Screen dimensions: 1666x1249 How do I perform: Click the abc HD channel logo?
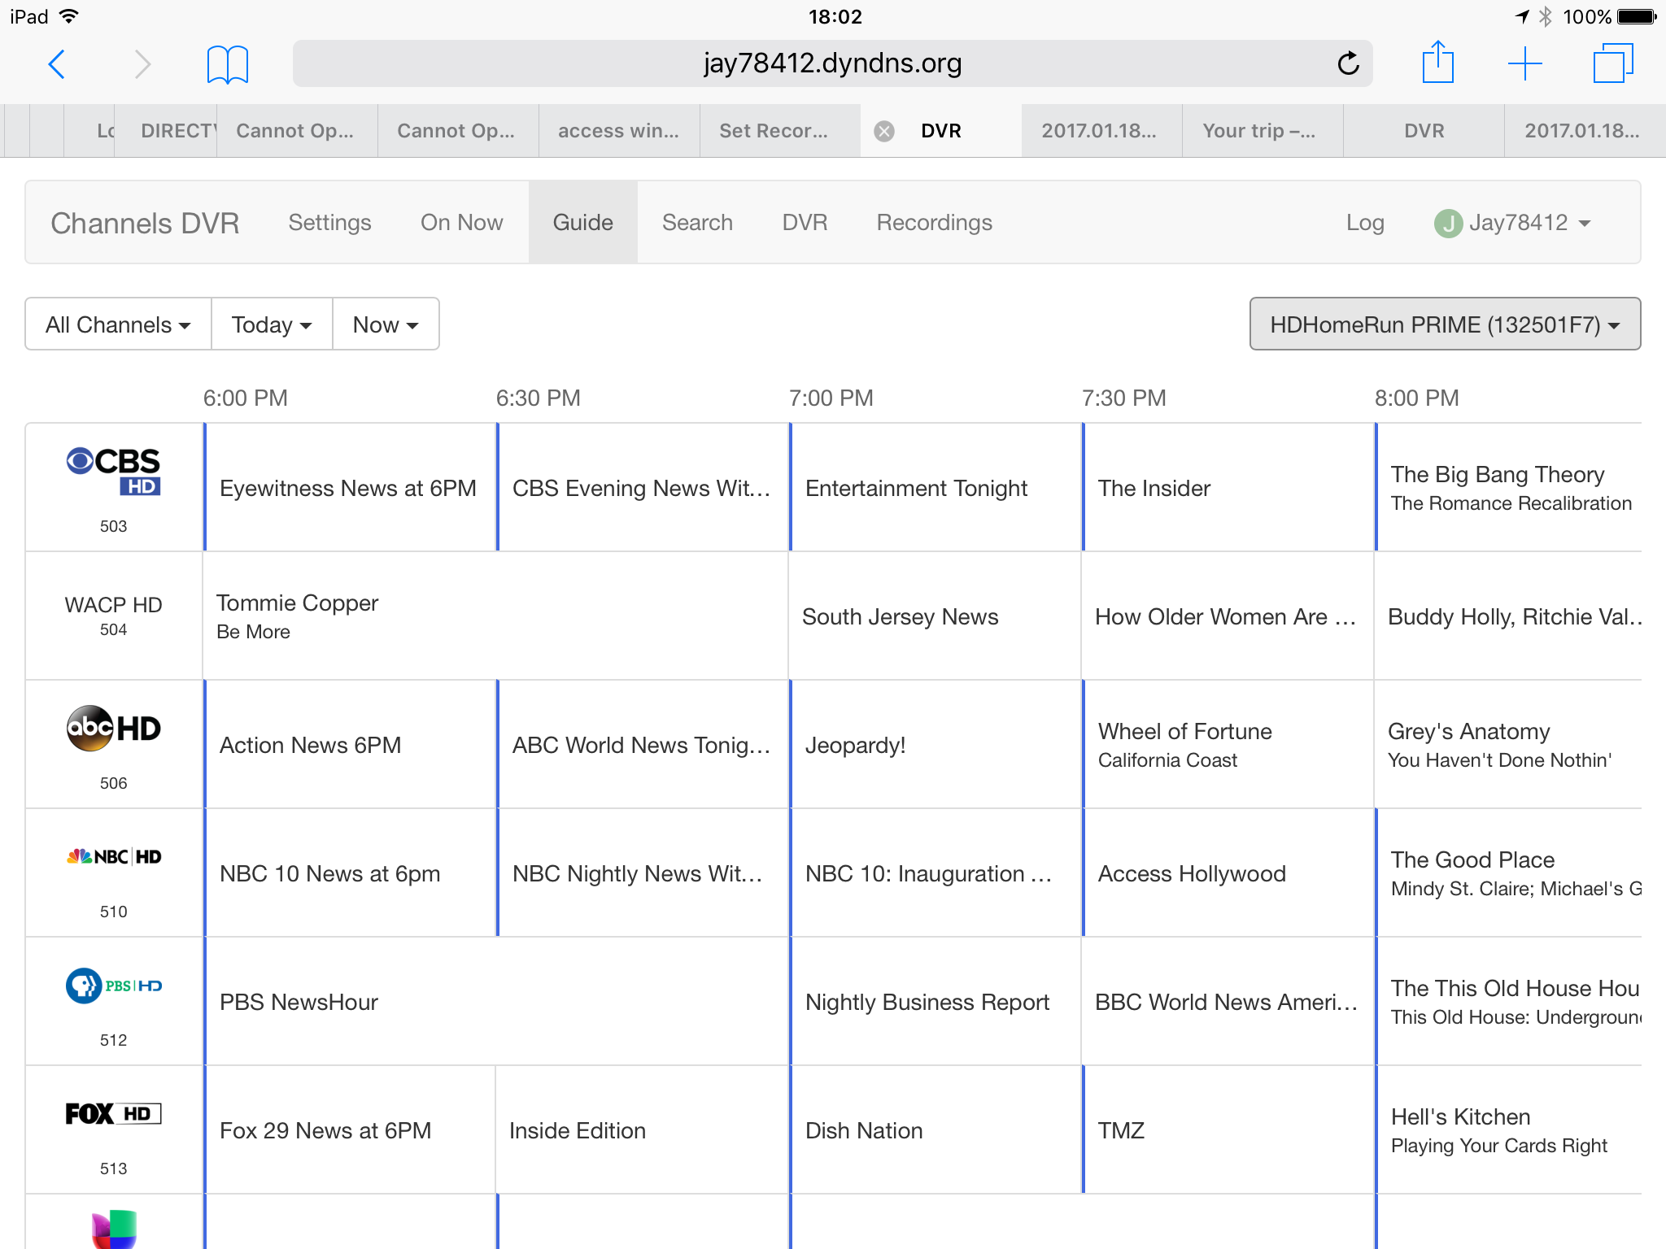pyautogui.click(x=114, y=728)
